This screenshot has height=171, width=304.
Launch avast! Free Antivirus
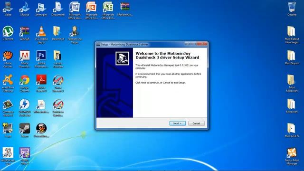(8, 84)
